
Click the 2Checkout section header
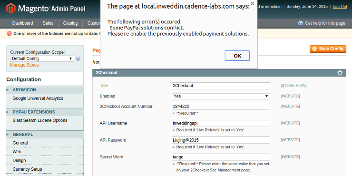pyautogui.click(x=219, y=73)
